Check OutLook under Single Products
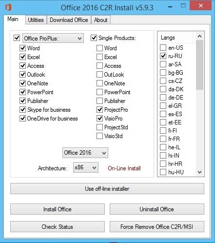 (x=99, y=74)
